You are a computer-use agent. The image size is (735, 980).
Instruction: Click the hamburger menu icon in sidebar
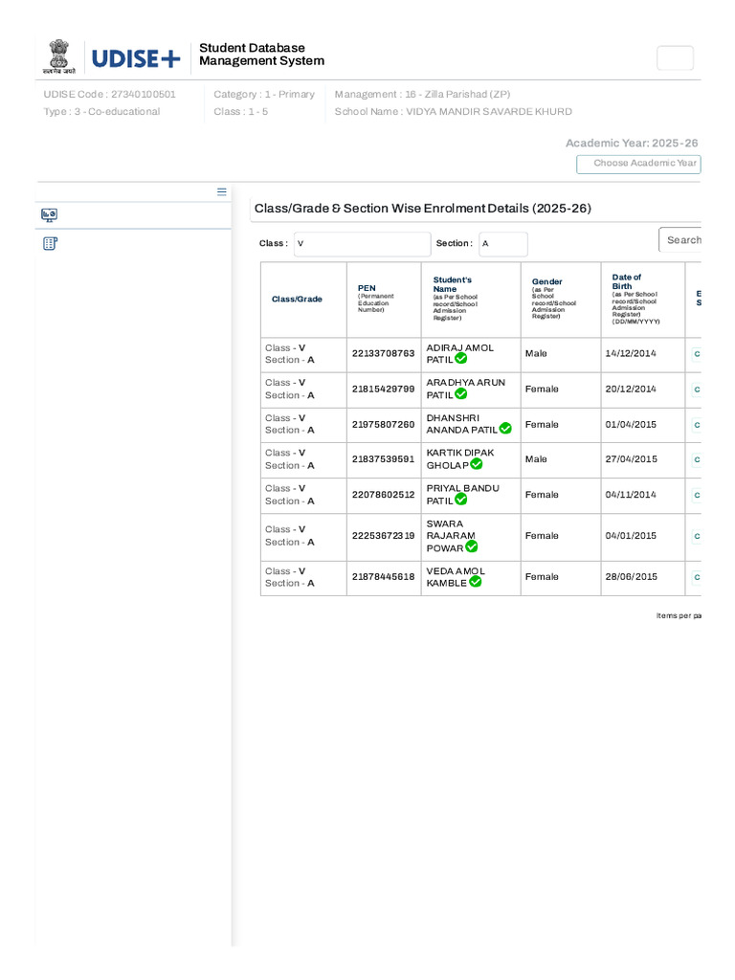(222, 191)
